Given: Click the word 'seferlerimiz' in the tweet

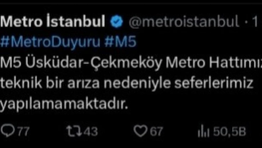Looking at the screenshot, I should point(214,83).
